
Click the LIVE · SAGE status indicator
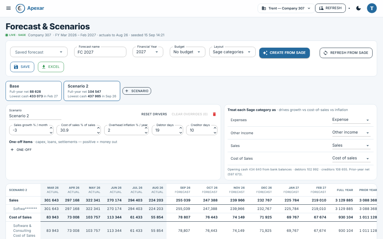coord(16,35)
